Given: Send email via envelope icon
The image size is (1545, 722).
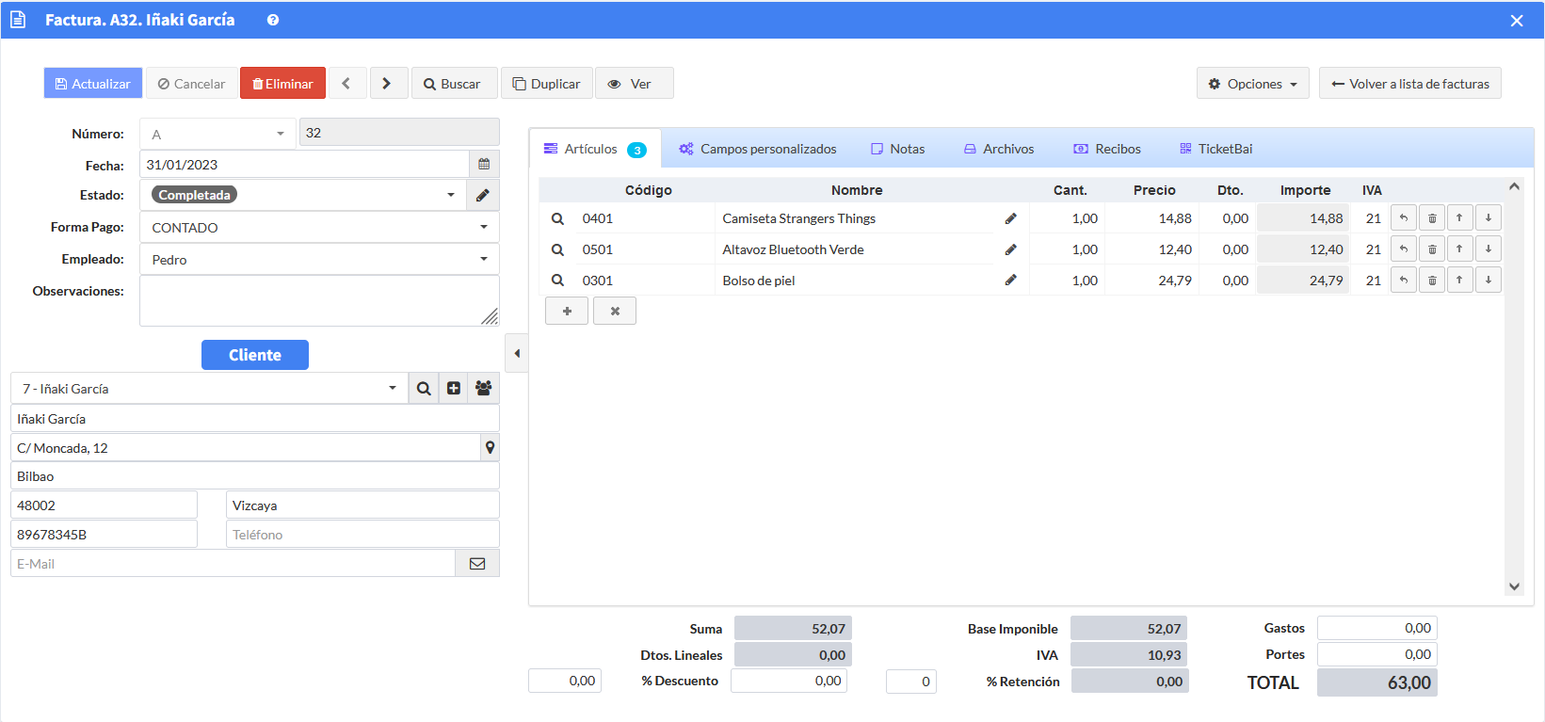Looking at the screenshot, I should pos(477,564).
